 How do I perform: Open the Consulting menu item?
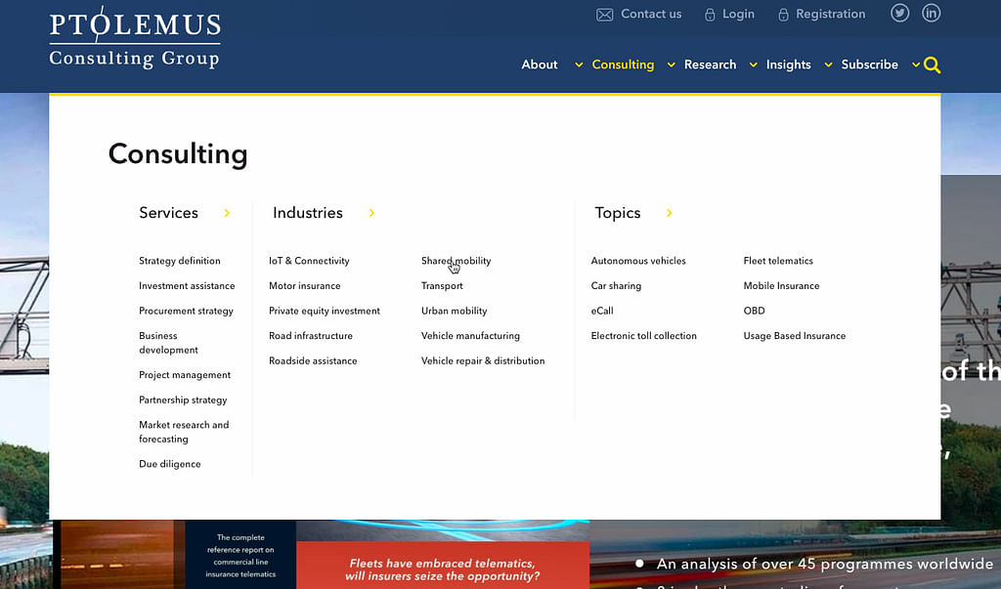623,64
